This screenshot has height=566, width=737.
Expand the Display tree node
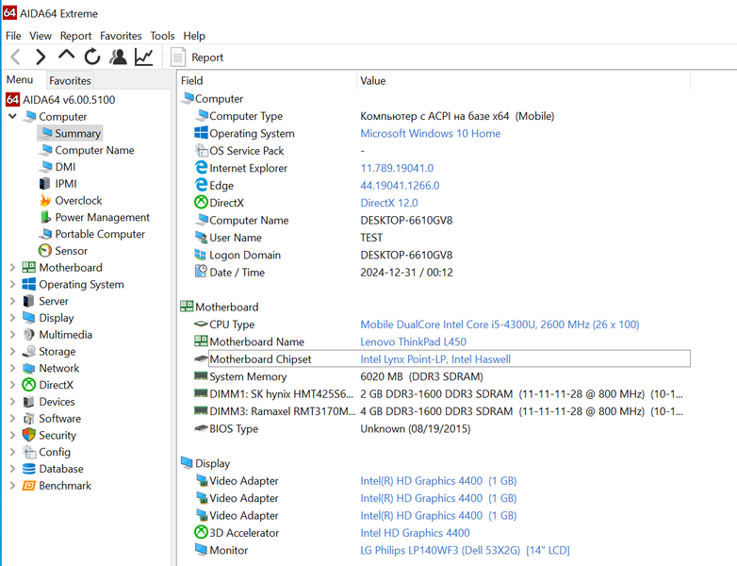[x=12, y=318]
